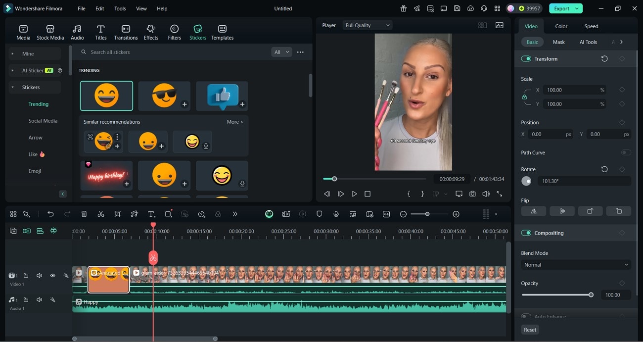Take a snapshot with the camera icon
Image resolution: width=643 pixels, height=342 pixels.
[x=473, y=194]
